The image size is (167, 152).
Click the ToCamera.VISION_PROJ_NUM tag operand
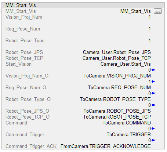pos(117,76)
